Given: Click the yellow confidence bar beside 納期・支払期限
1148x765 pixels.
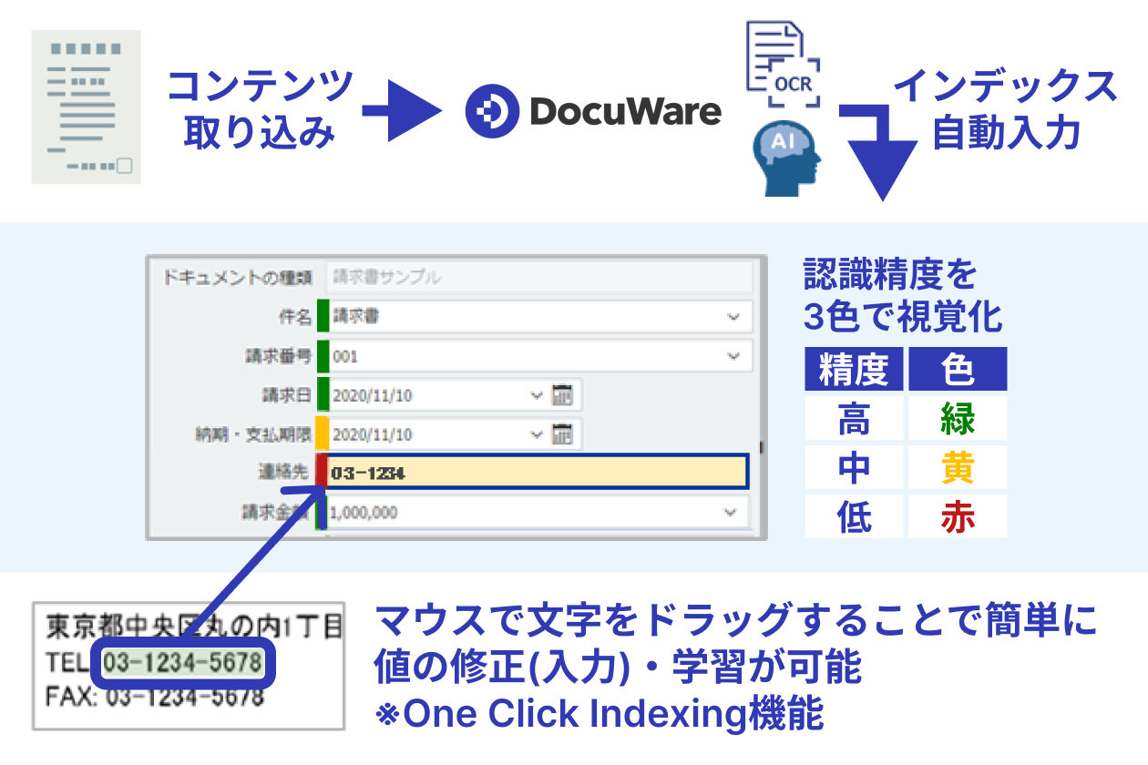Looking at the screenshot, I should click(322, 434).
